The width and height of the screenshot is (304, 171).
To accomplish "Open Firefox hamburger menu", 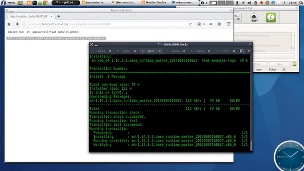I will 229,24.
